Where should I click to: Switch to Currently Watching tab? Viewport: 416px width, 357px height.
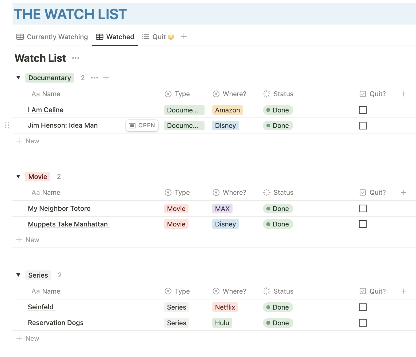52,37
